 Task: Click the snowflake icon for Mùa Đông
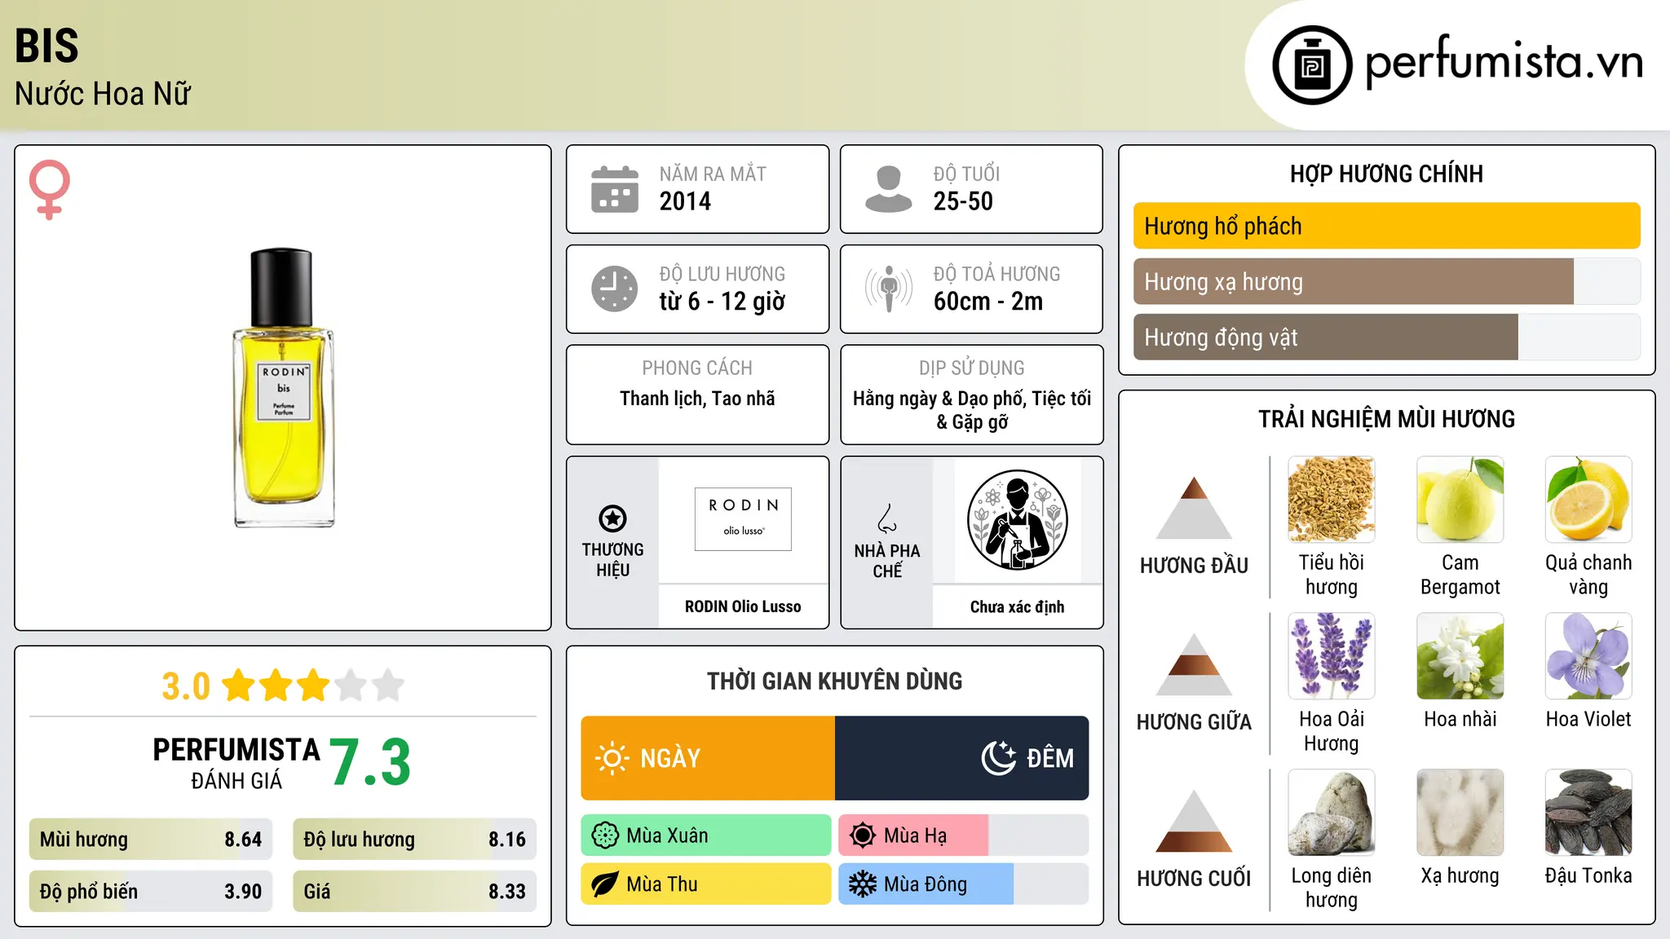863,884
